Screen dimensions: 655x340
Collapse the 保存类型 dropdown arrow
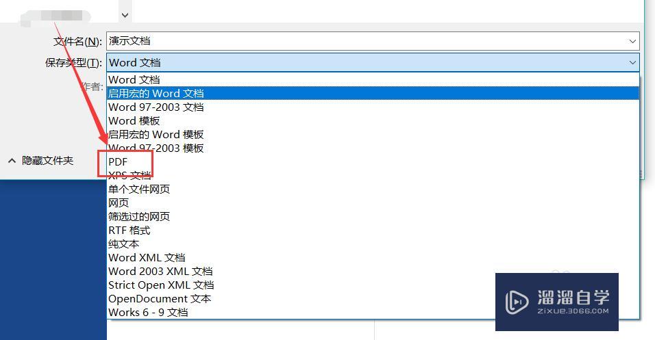pyautogui.click(x=632, y=62)
